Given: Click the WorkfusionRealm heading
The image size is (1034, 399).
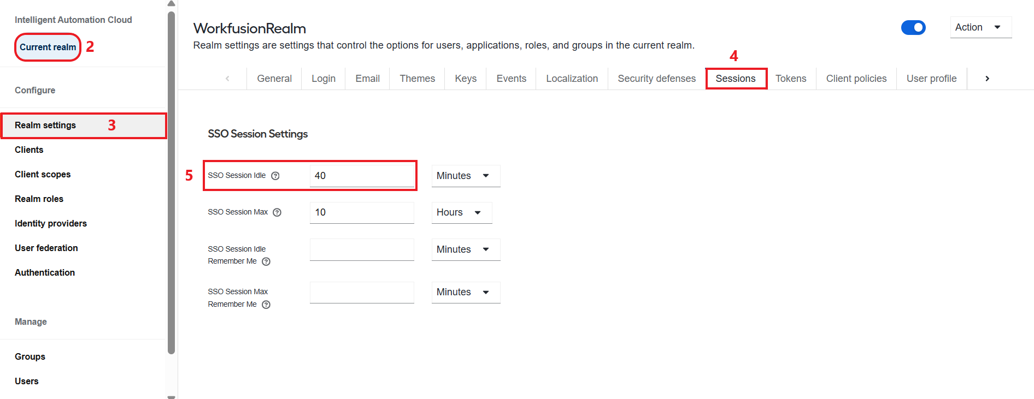Looking at the screenshot, I should pyautogui.click(x=249, y=28).
